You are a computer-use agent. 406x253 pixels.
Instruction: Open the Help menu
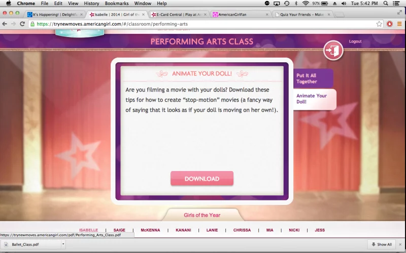(x=161, y=4)
